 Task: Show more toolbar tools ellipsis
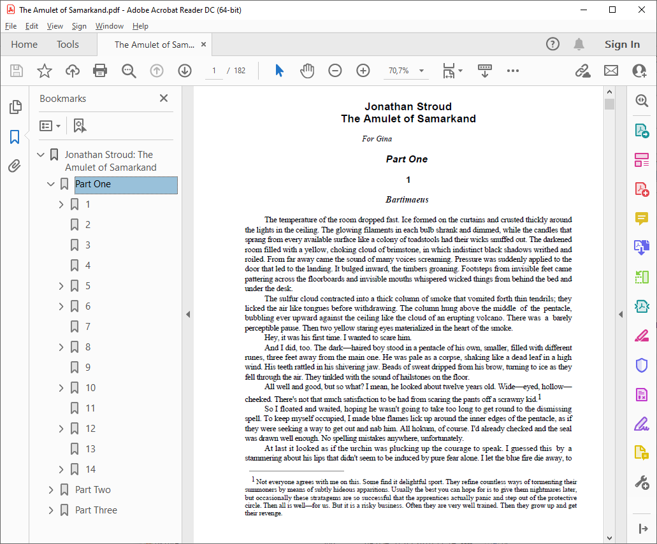(x=513, y=71)
